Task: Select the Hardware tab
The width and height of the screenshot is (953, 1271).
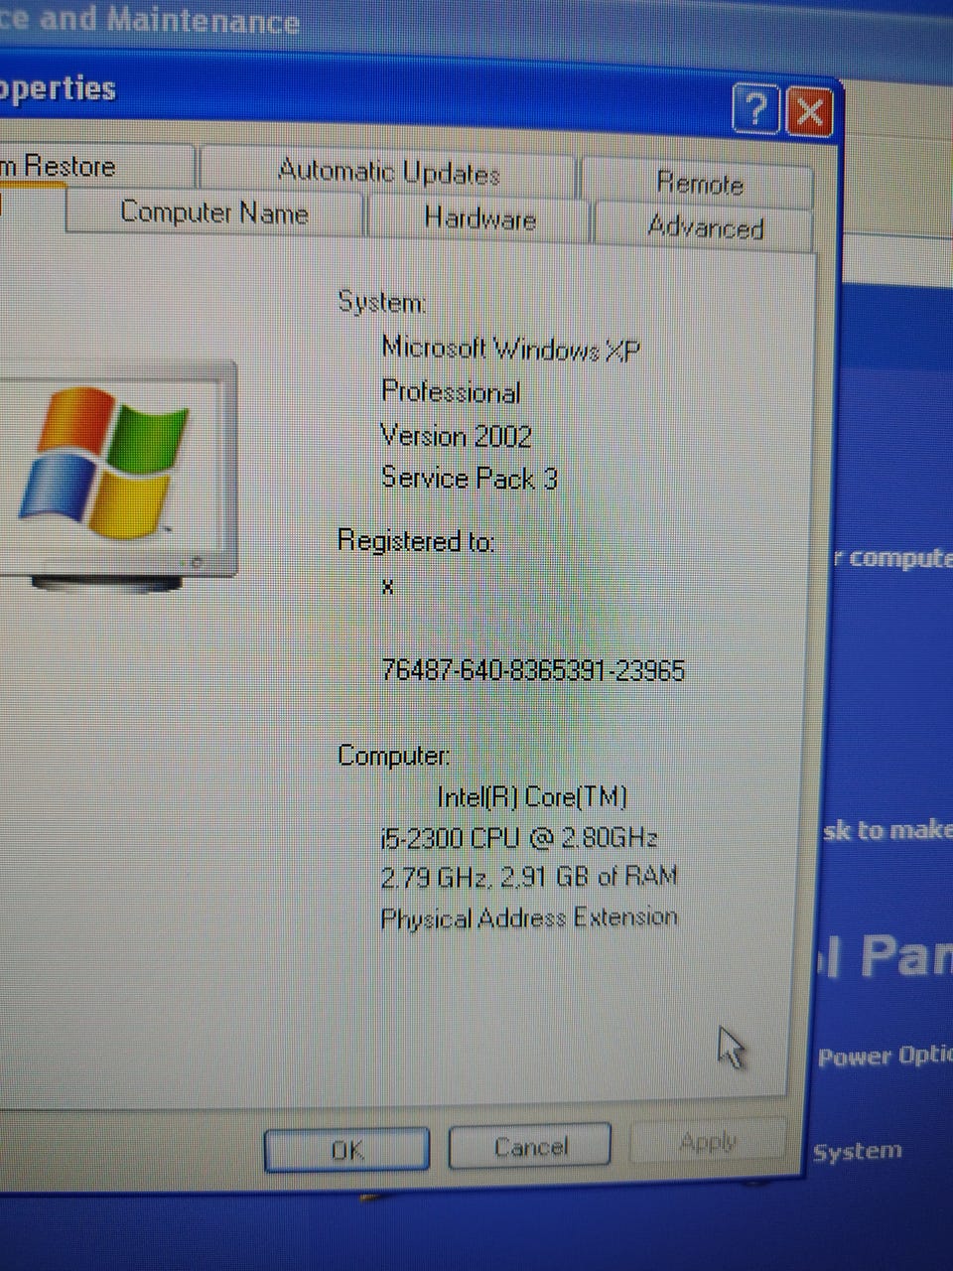Action: [479, 218]
